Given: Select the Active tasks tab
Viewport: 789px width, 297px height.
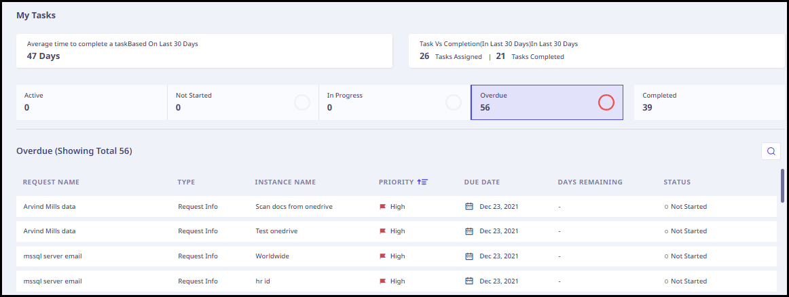Looking at the screenshot, I should [92, 102].
